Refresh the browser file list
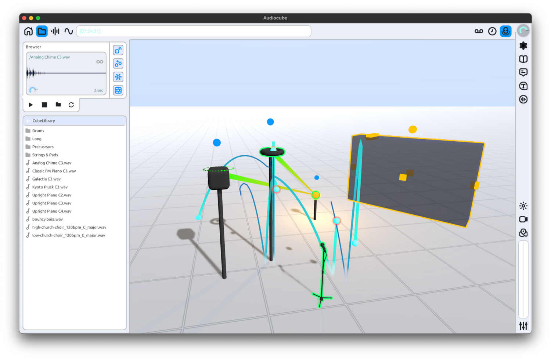Viewport: 551px width, 359px height. pos(71,105)
